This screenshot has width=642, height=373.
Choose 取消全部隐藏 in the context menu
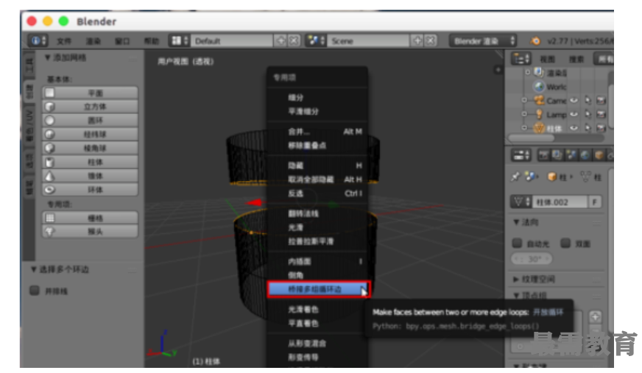(x=317, y=180)
